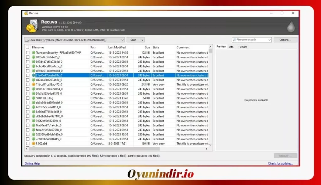Viewport: 321px width, 185px height.
Task: Click the list's scroll left arrow
Action: (x=27, y=149)
